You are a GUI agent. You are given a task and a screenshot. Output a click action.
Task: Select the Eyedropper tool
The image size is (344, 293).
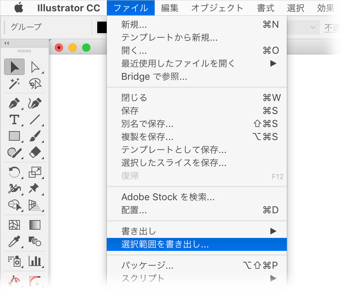(x=14, y=241)
